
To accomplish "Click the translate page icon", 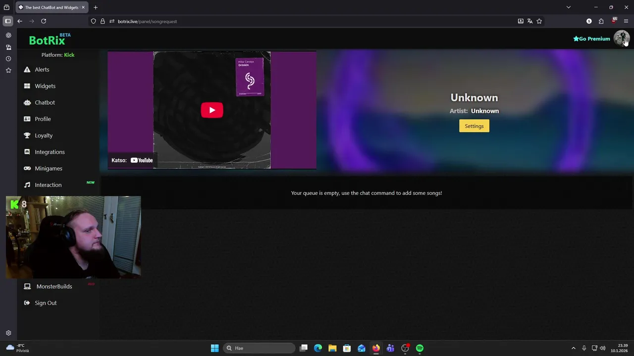I will pos(530,21).
